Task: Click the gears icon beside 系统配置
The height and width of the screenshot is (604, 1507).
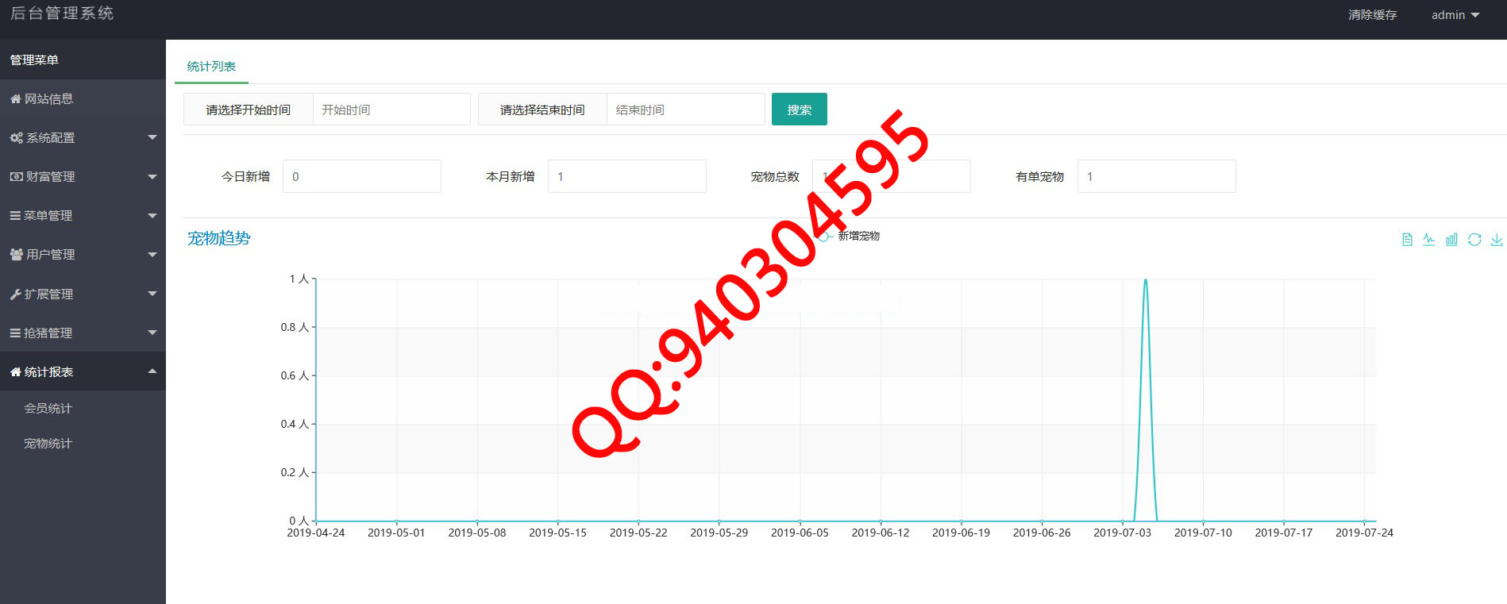Action: [x=16, y=138]
